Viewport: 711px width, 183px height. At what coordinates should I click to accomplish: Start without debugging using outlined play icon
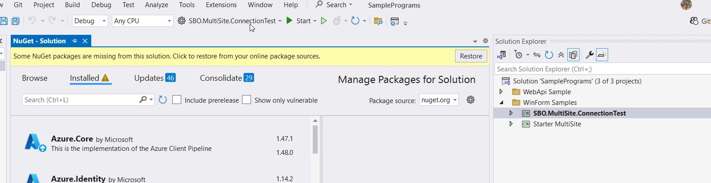pyautogui.click(x=324, y=21)
